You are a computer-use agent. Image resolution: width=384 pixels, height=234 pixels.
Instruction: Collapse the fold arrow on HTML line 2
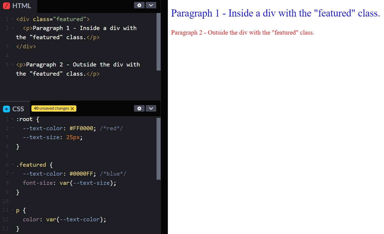pos(12,28)
